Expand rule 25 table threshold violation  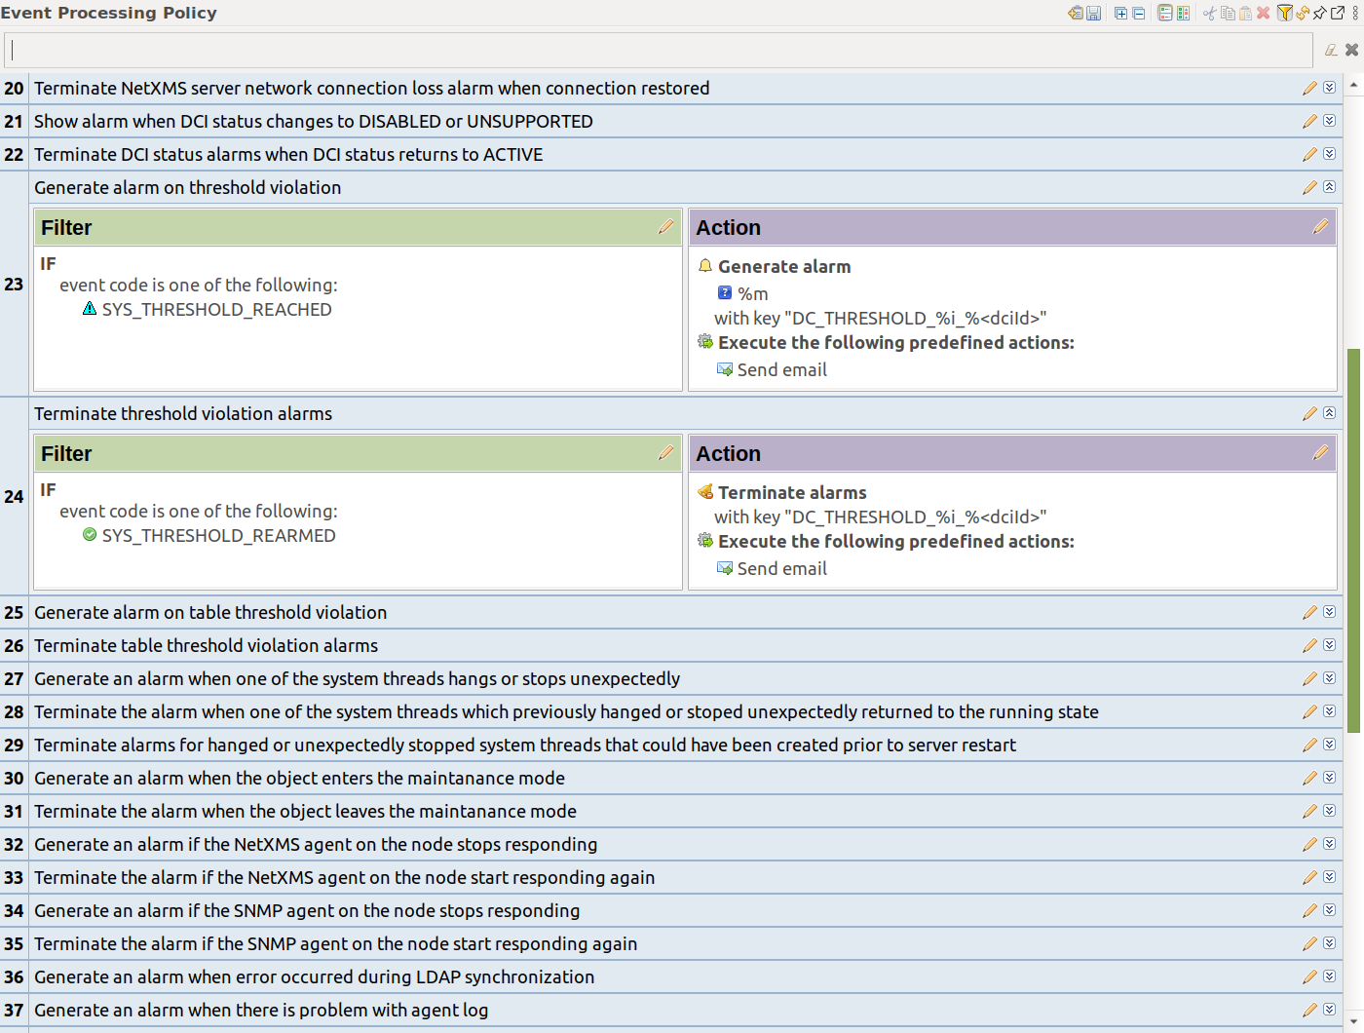coord(1329,612)
